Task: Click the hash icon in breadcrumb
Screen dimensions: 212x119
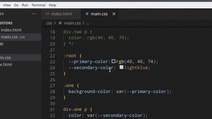Action: coord(60,23)
